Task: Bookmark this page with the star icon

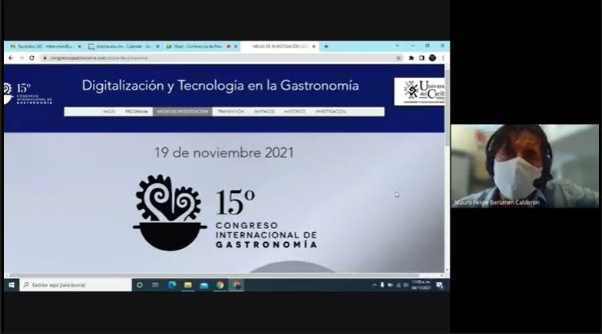Action: click(399, 58)
